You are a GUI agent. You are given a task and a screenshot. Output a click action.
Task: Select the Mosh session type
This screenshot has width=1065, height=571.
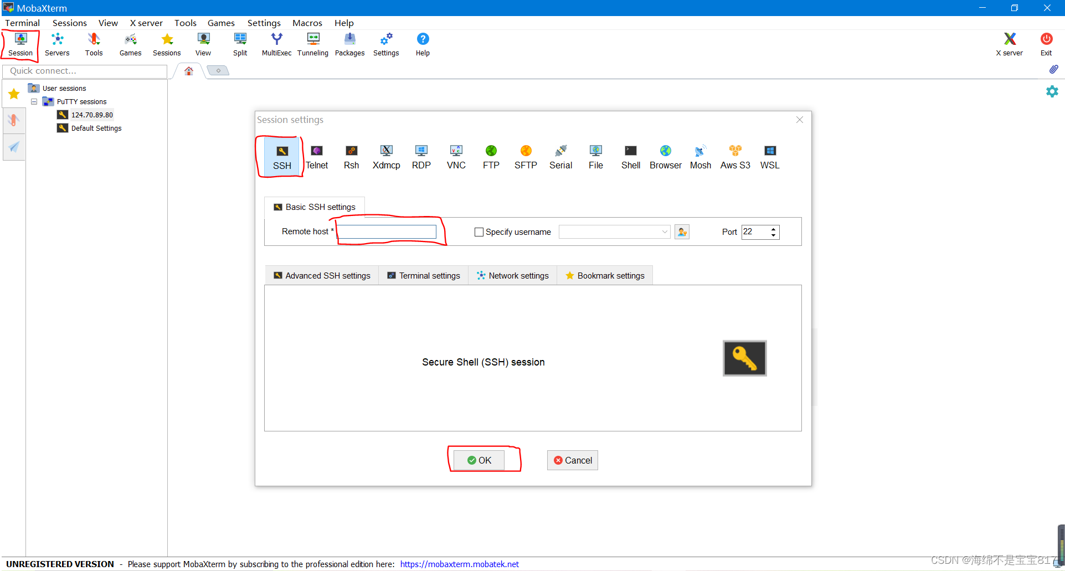coord(700,157)
